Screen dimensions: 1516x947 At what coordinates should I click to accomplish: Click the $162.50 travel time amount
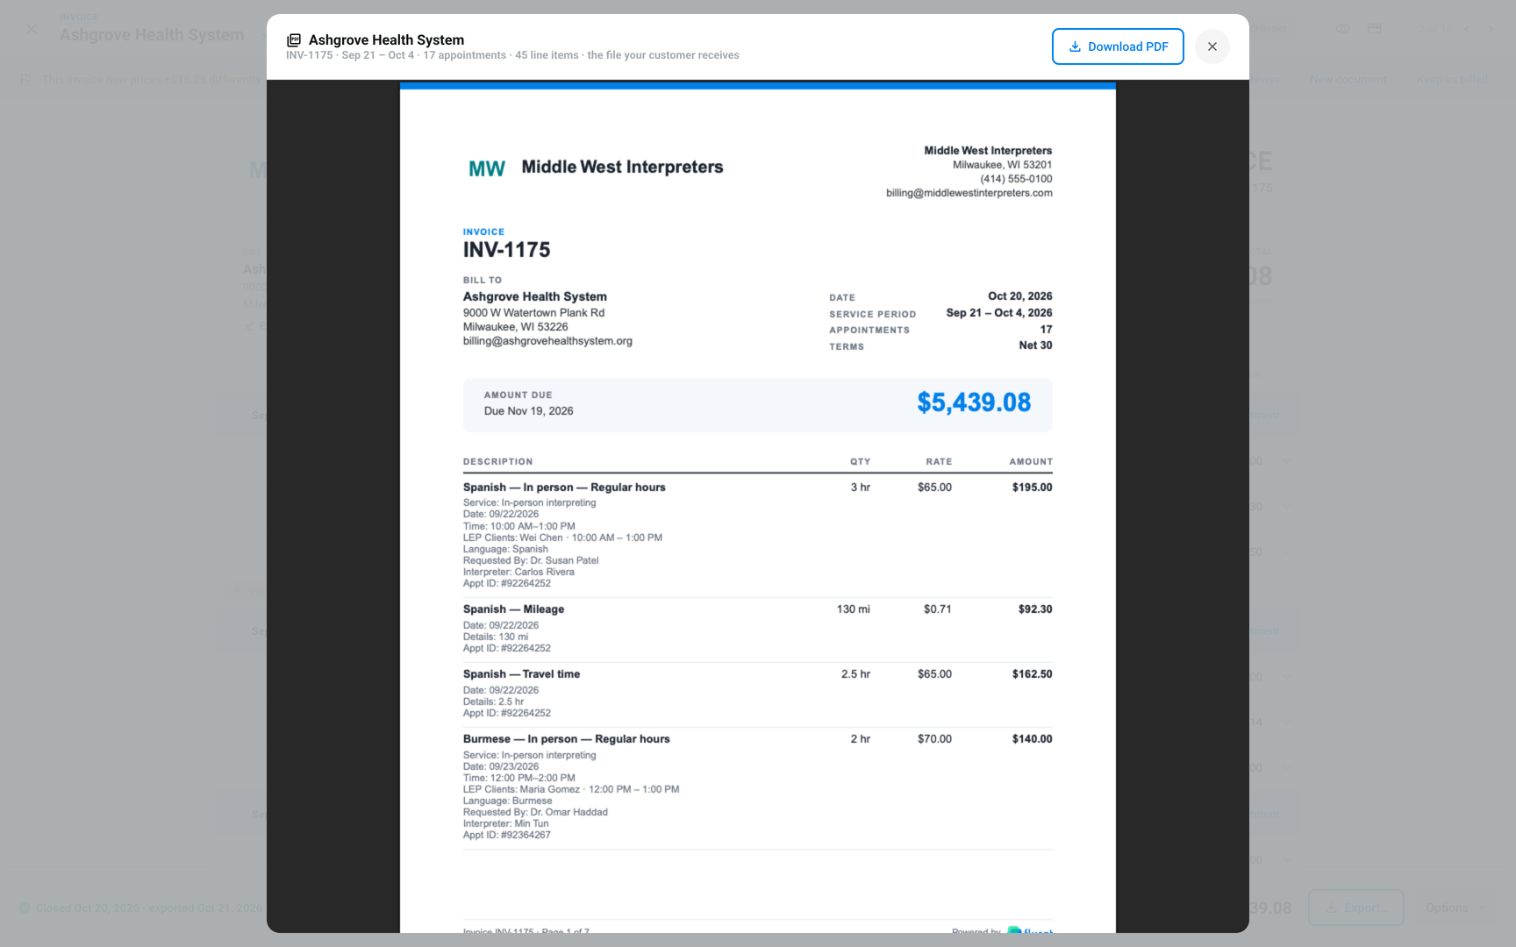1032,674
